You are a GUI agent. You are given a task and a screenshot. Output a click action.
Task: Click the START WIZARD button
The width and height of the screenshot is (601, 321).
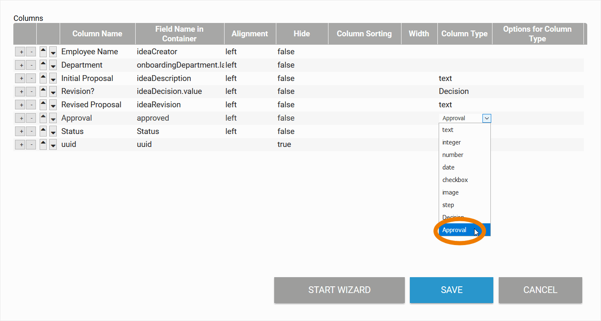(x=339, y=290)
